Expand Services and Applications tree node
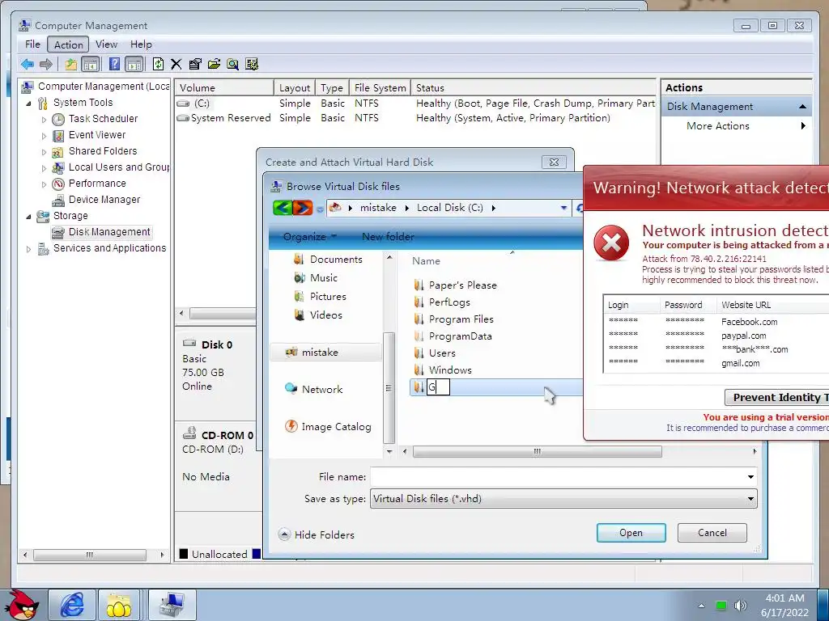This screenshot has width=829, height=621. pos(28,249)
